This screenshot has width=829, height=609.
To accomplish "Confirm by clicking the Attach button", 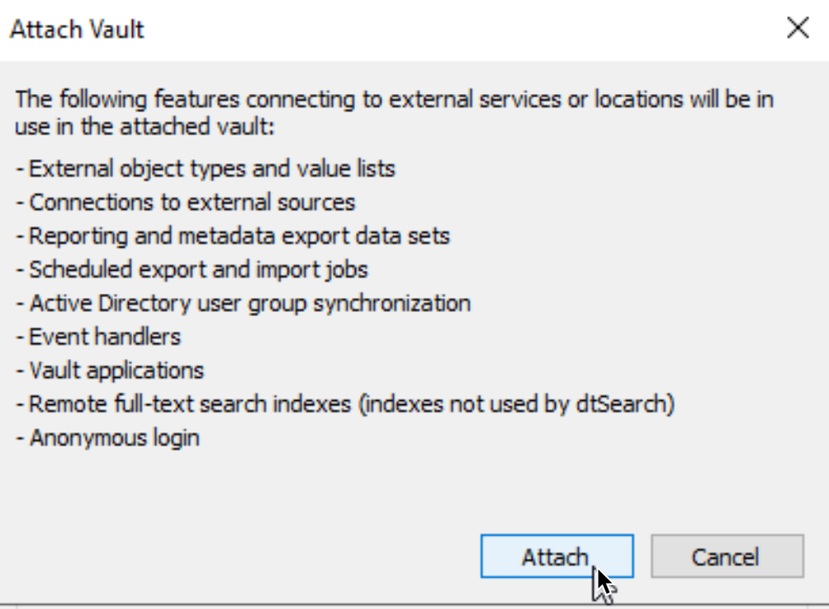I will pyautogui.click(x=557, y=556).
